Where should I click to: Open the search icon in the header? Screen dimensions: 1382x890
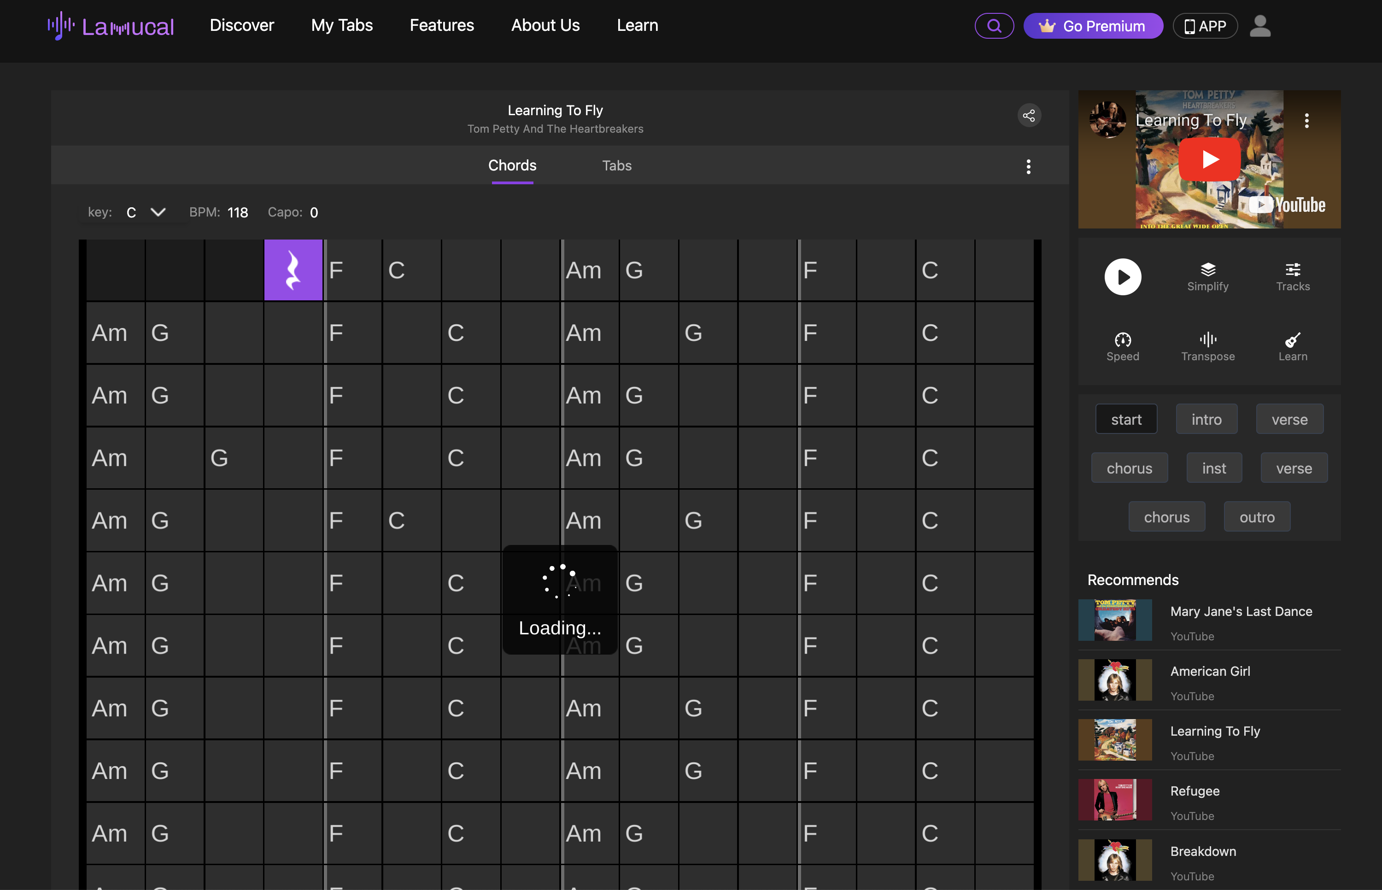994,26
